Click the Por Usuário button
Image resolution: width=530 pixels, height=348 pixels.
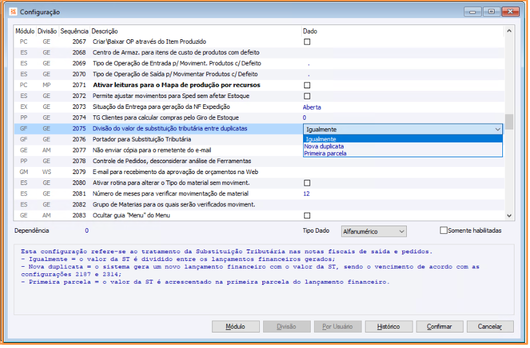339,327
